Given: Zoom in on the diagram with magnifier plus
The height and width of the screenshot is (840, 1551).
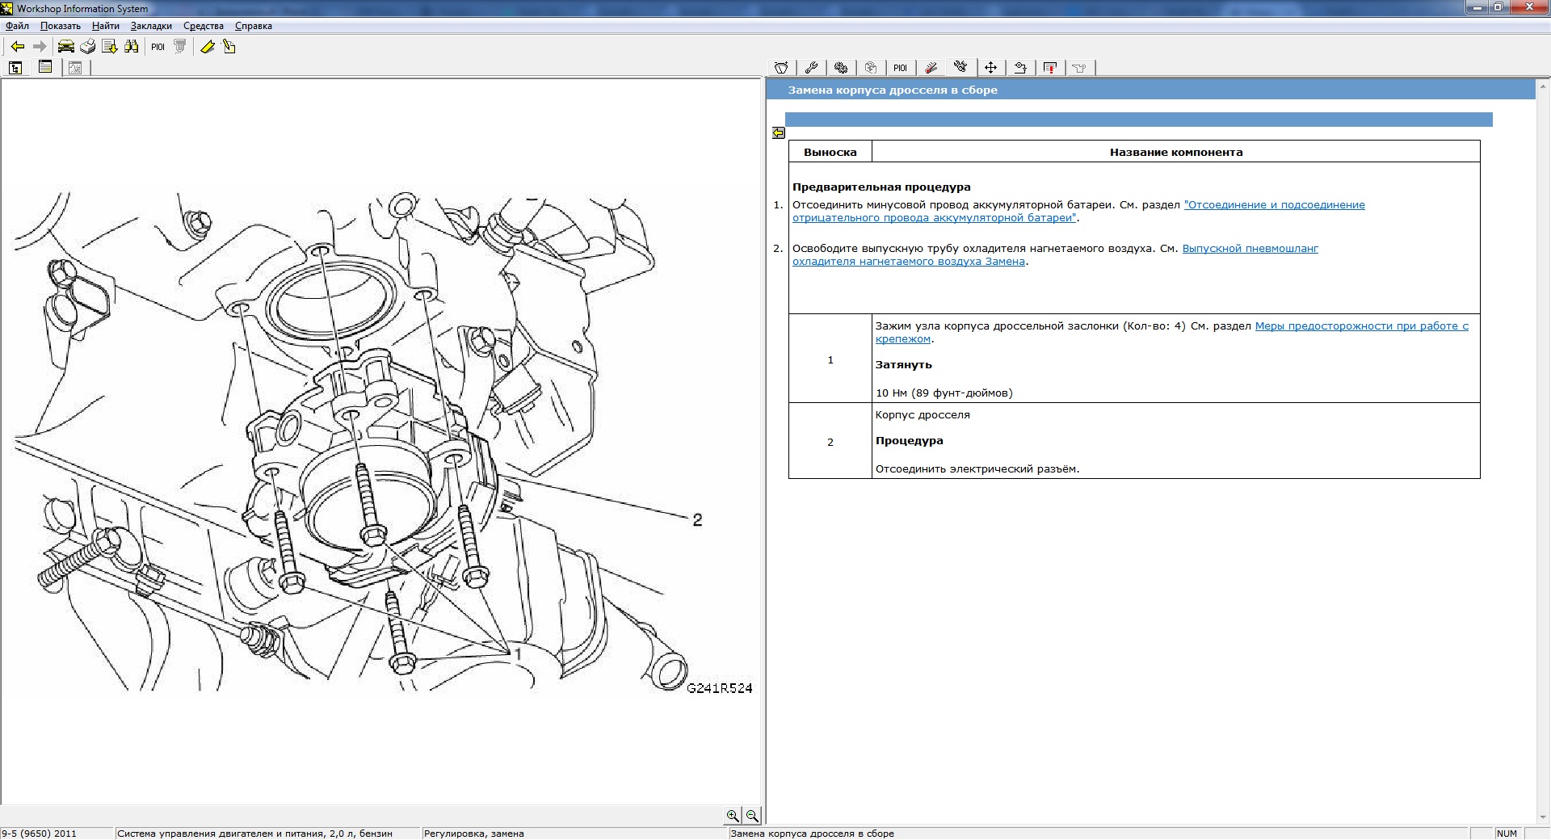Looking at the screenshot, I should click(x=732, y=816).
